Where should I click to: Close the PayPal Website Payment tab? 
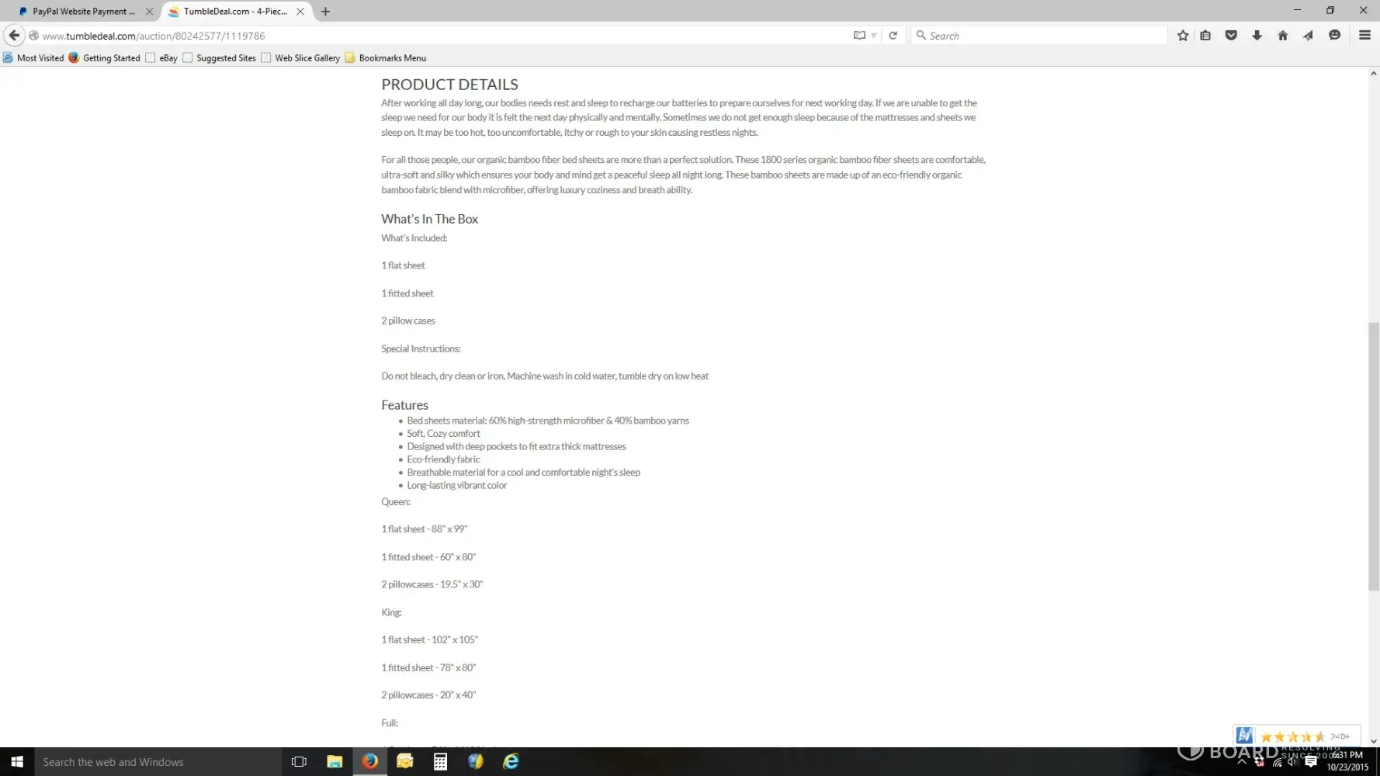tap(149, 12)
